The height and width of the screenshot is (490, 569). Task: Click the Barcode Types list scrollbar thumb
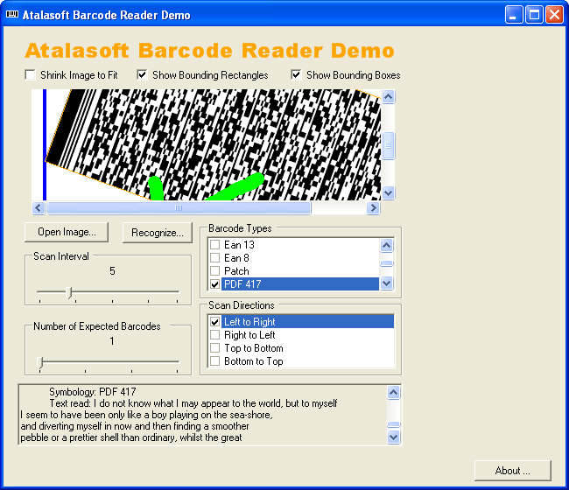[x=386, y=263]
